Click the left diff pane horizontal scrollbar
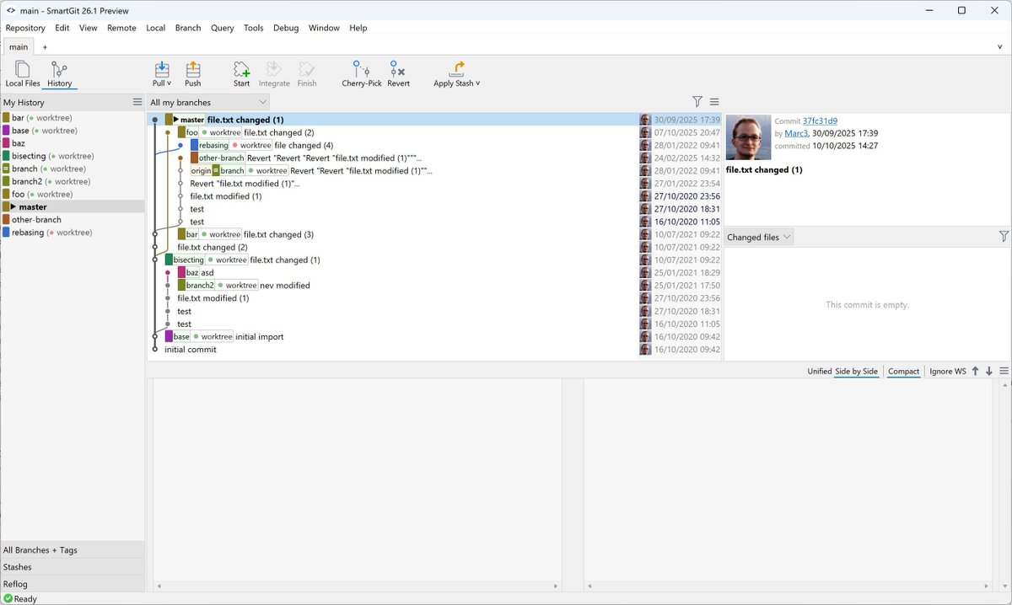1012x605 pixels. pos(357,586)
